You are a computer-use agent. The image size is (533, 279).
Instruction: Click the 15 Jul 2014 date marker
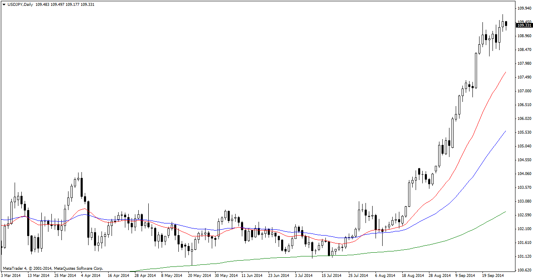coord(332,276)
